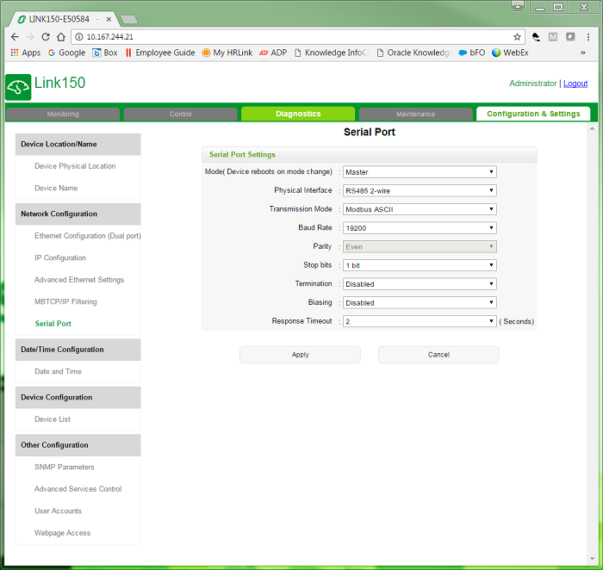
Task: Select Configuration & Settings tab
Action: [533, 114]
